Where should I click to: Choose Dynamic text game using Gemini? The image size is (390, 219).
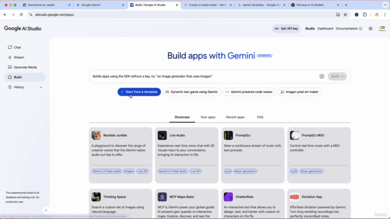coord(191,92)
